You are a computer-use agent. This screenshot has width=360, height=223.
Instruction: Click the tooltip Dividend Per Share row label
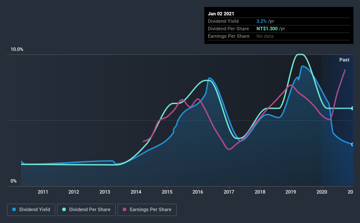pos(228,29)
